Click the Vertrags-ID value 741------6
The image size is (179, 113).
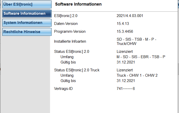click(126, 89)
